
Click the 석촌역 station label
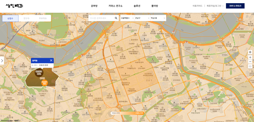coord(241,66)
